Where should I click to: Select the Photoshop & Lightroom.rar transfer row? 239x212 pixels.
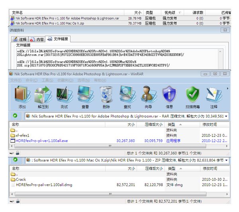[x=120, y=18]
